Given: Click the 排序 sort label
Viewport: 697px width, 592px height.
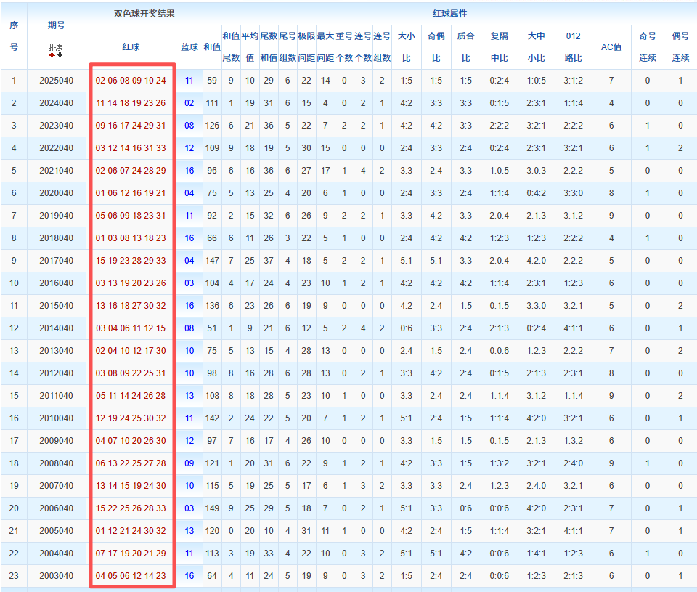Looking at the screenshot, I should (56, 48).
